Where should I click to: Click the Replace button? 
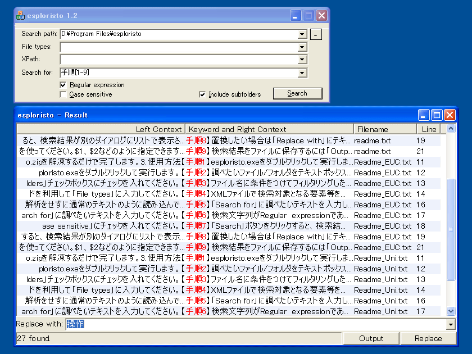428,338
